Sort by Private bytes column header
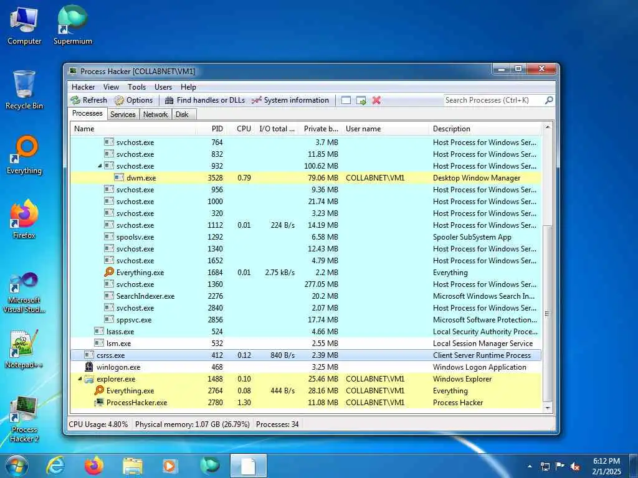Image resolution: width=638 pixels, height=478 pixels. (x=321, y=129)
